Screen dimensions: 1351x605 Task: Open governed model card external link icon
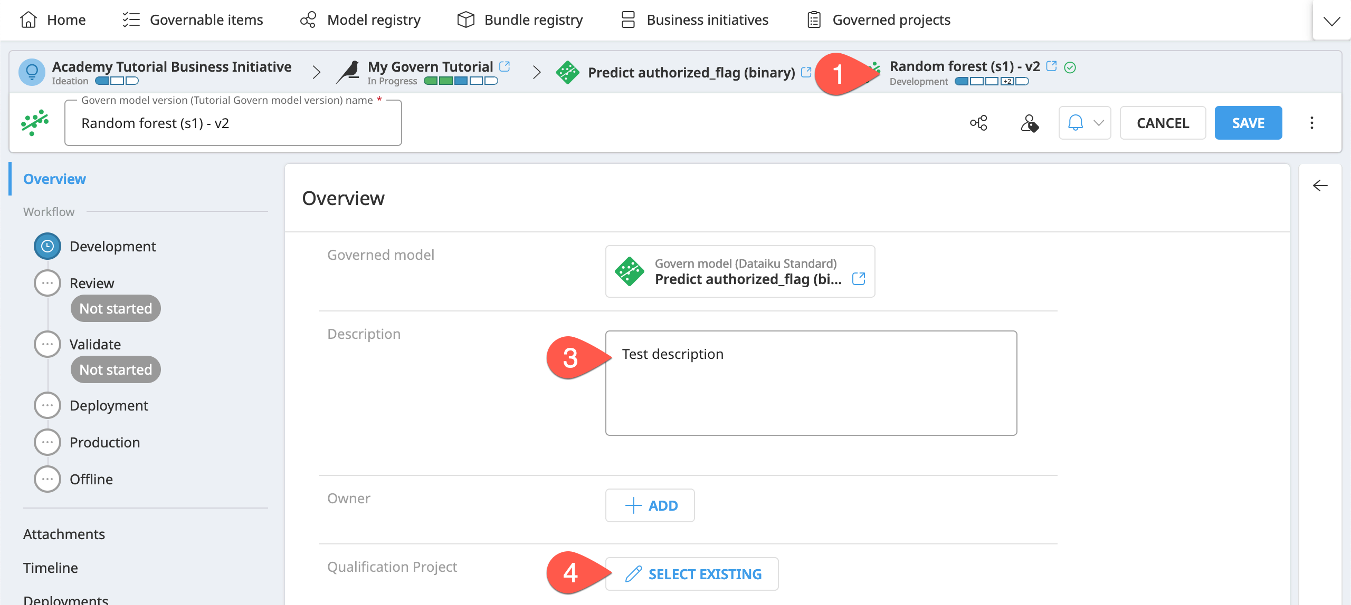859,279
